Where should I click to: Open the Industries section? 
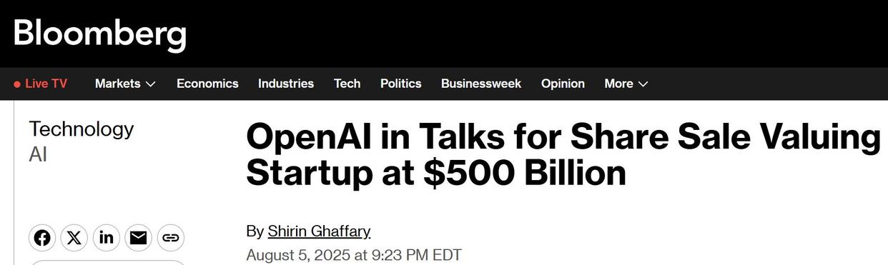coord(286,84)
